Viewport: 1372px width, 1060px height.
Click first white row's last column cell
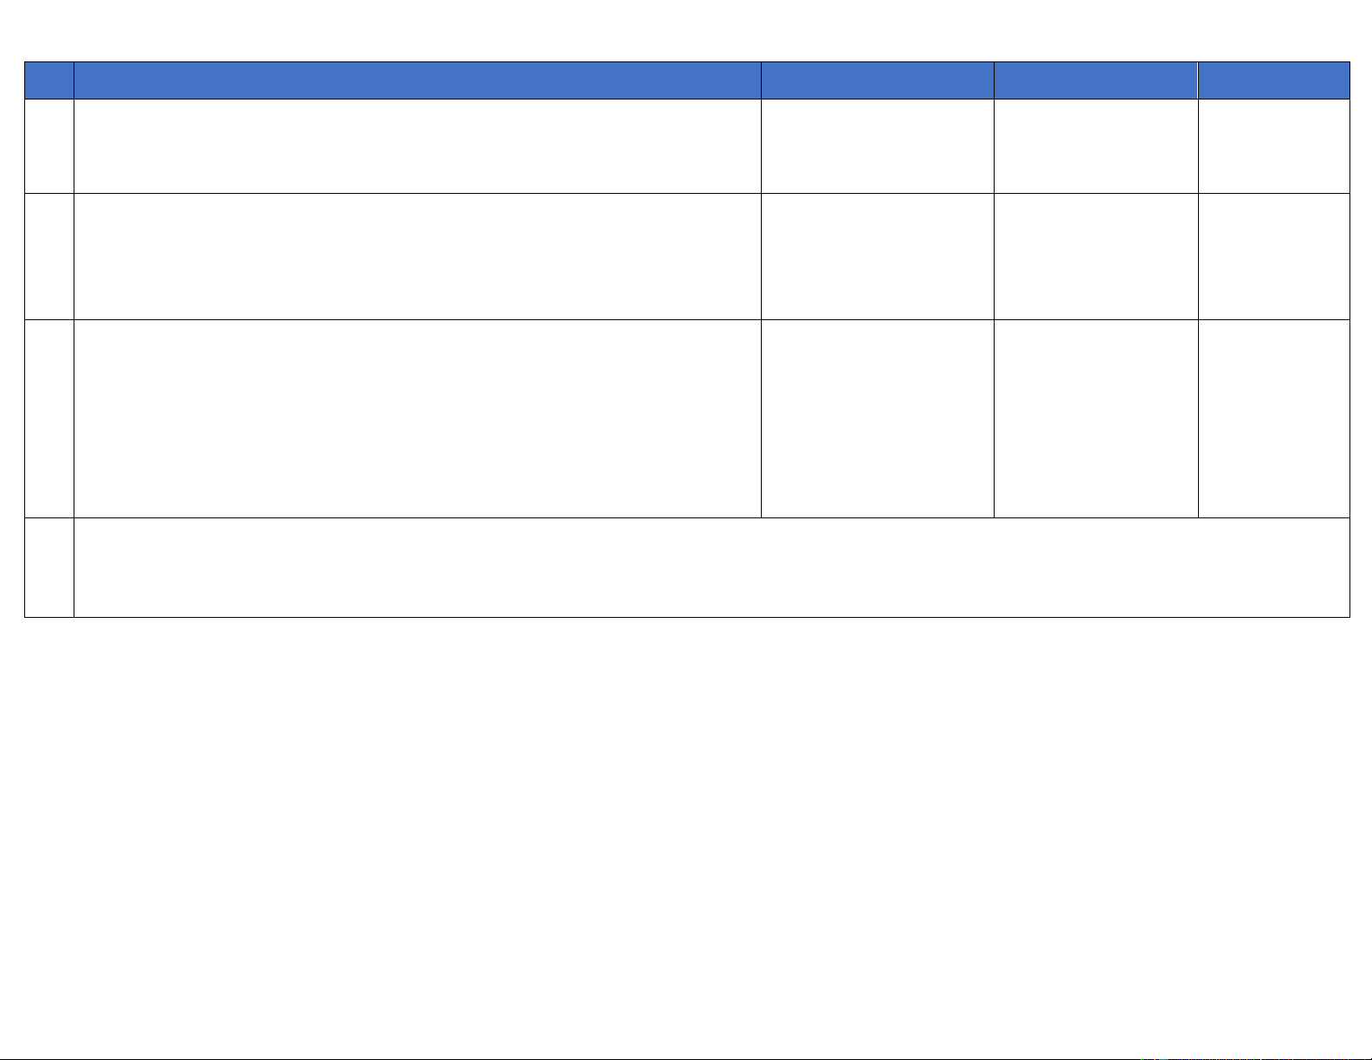(1273, 145)
